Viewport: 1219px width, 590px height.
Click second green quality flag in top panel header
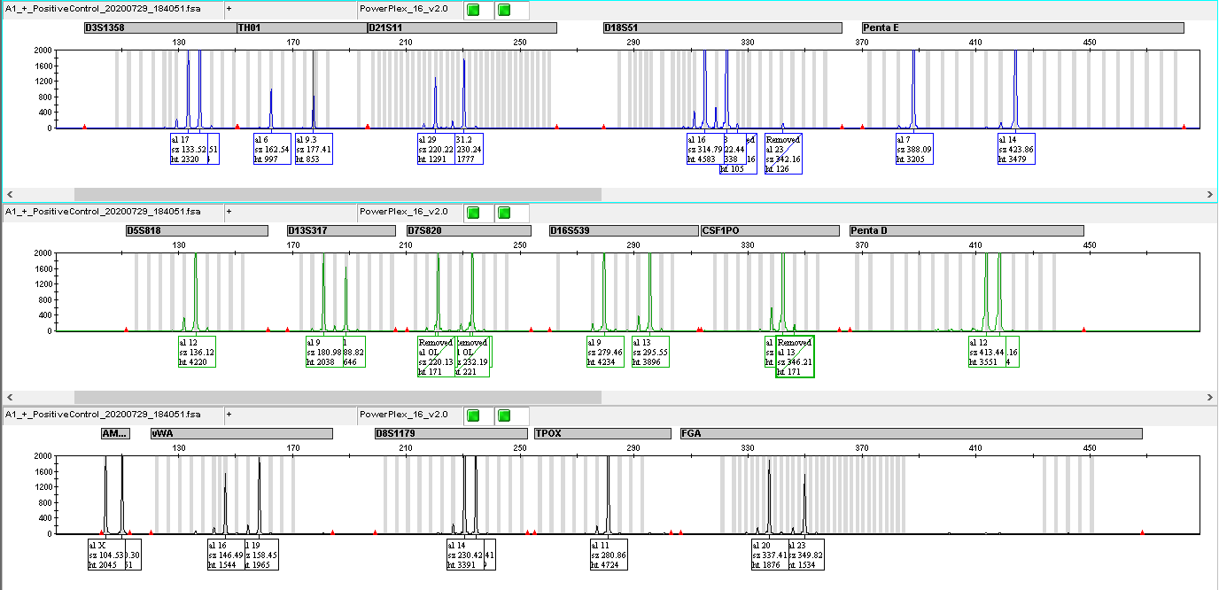(x=504, y=11)
